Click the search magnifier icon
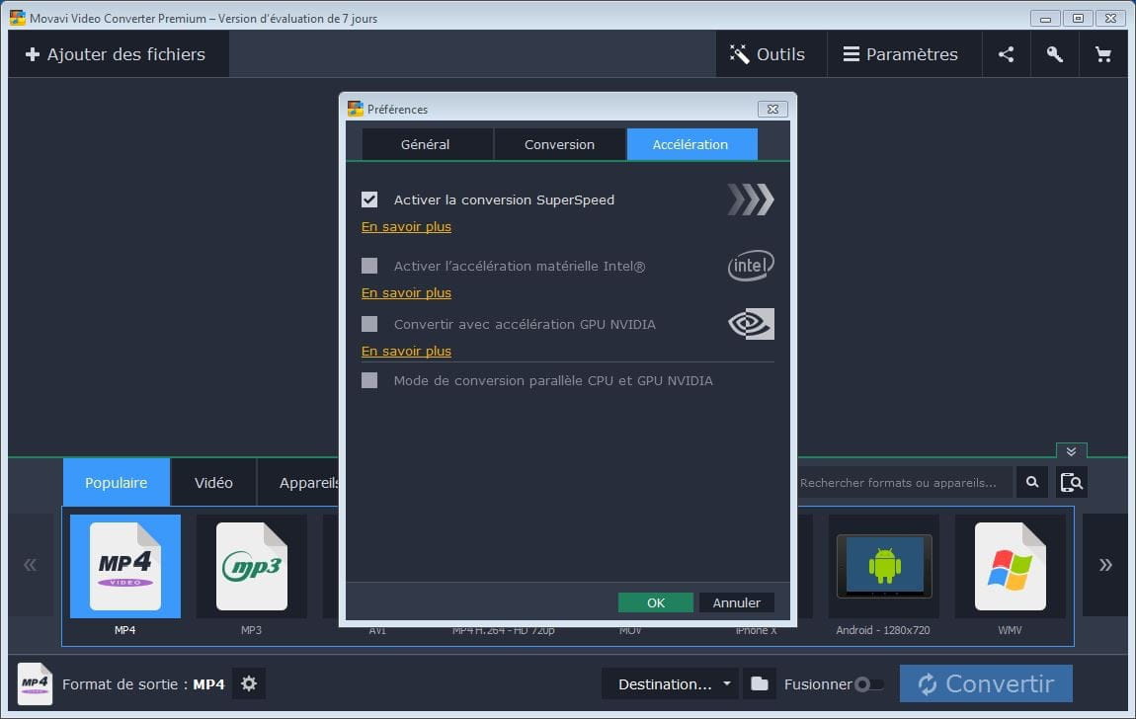Image resolution: width=1136 pixels, height=719 pixels. [x=1032, y=482]
